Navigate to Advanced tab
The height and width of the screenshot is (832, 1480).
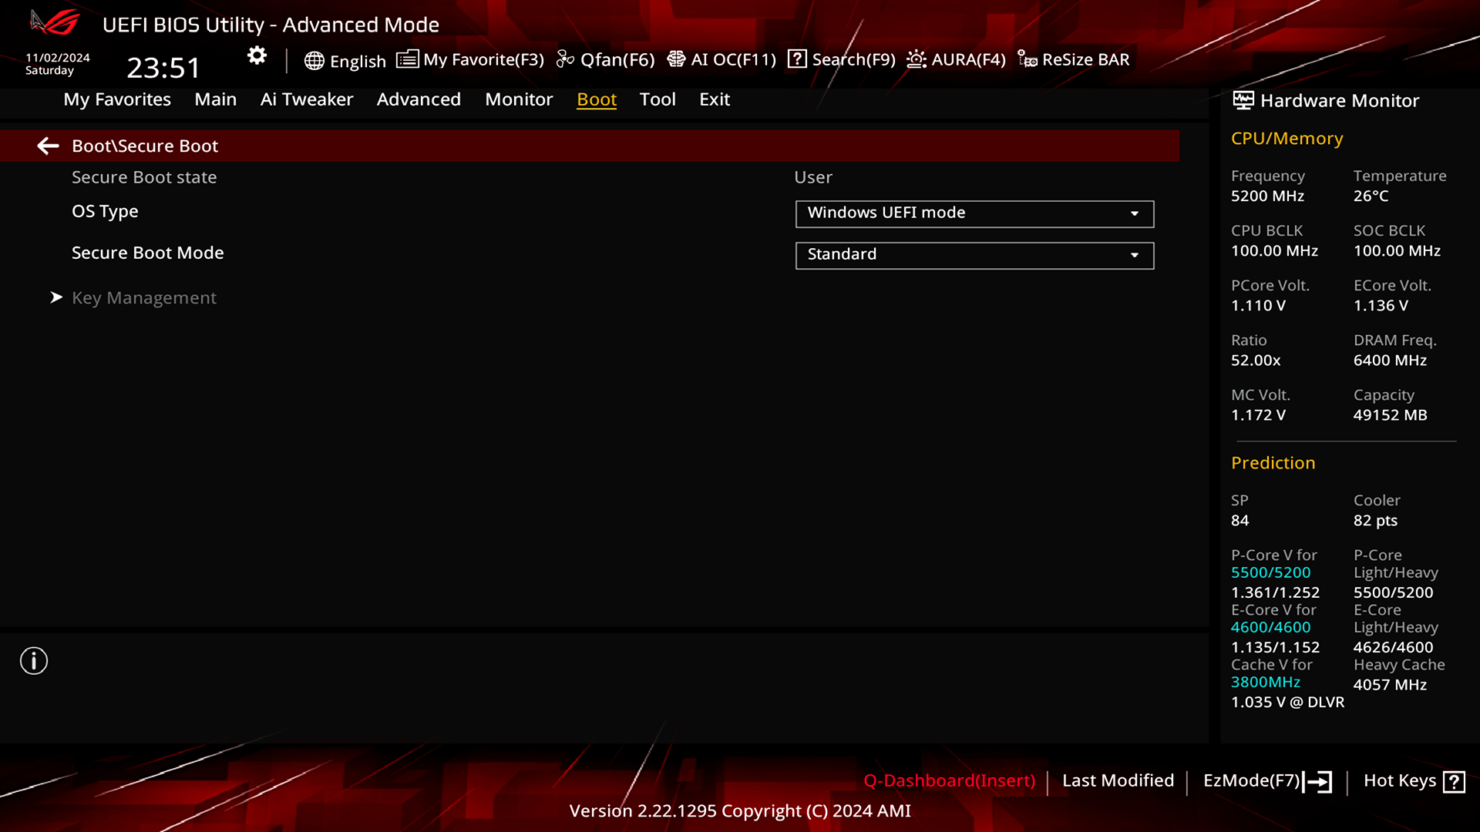[x=419, y=99]
